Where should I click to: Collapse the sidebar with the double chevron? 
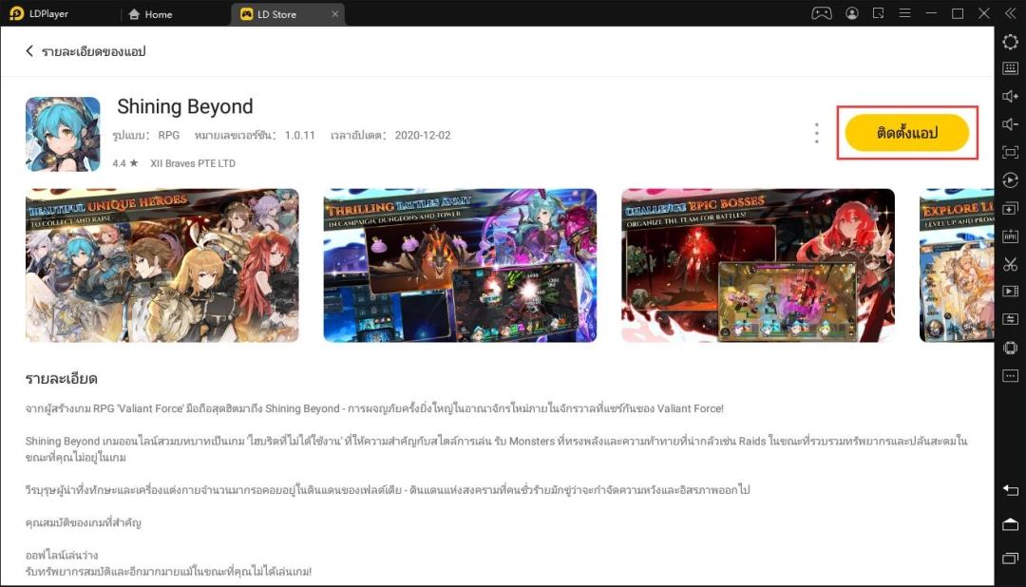point(1010,13)
